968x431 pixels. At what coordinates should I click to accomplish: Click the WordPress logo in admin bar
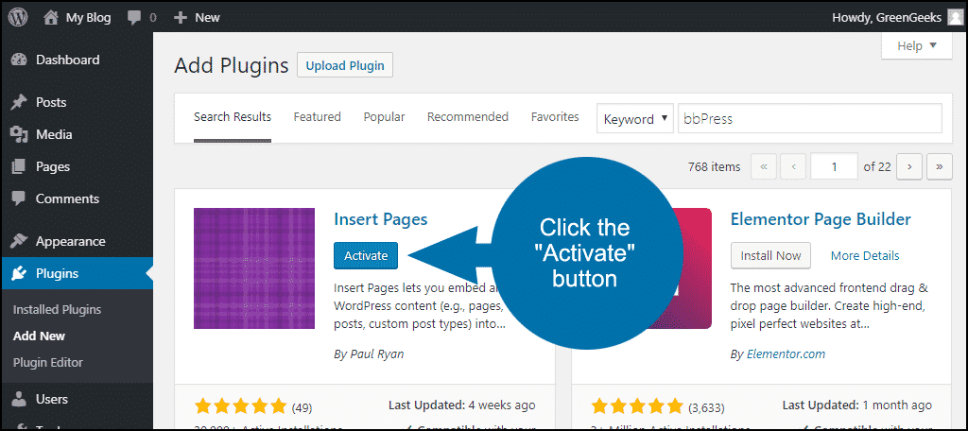(18, 18)
